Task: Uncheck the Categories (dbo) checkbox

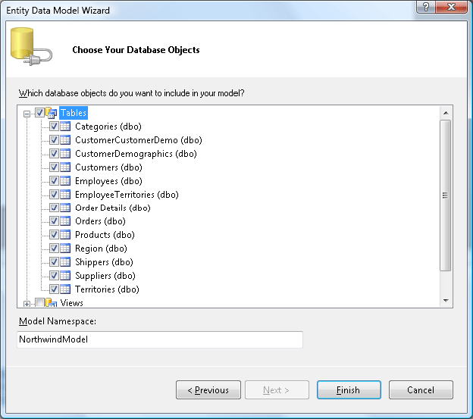Action: tap(54, 127)
